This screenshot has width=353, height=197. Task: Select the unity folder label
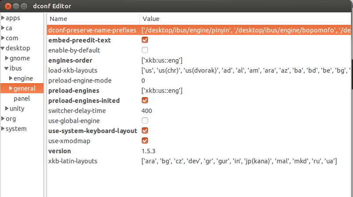pyautogui.click(x=17, y=109)
